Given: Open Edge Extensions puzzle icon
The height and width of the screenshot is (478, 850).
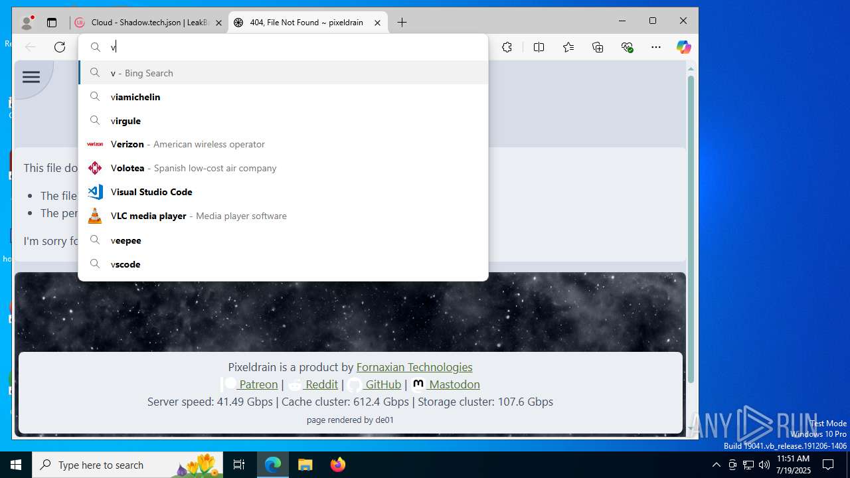Looking at the screenshot, I should 507,47.
